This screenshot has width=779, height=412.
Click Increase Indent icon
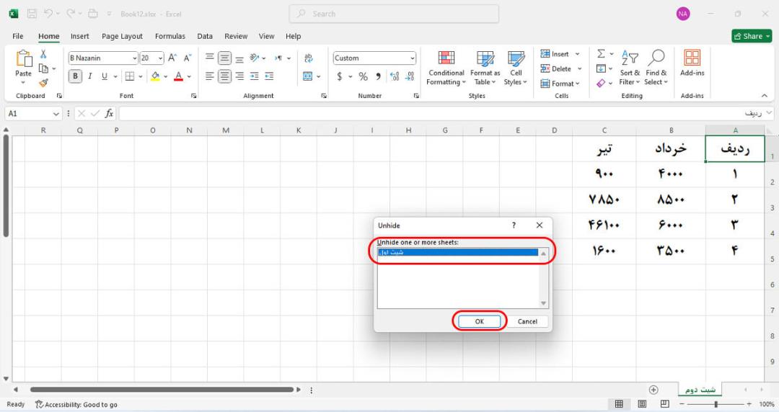(x=269, y=76)
